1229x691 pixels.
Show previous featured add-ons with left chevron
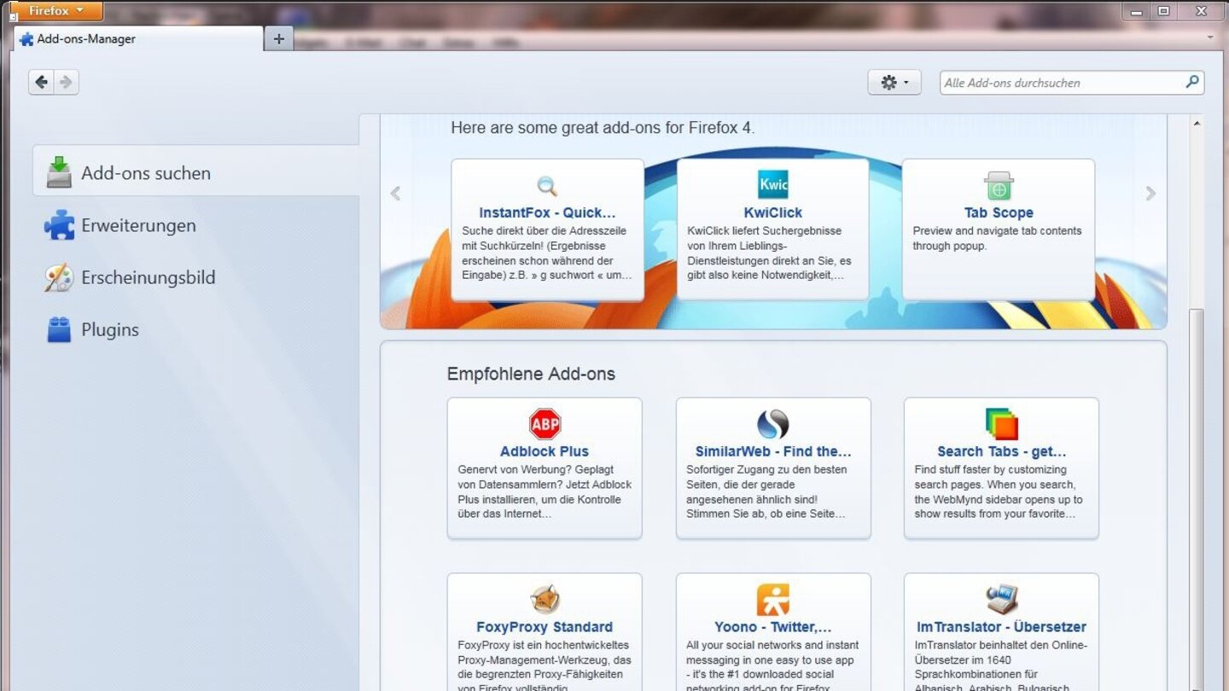(x=395, y=194)
